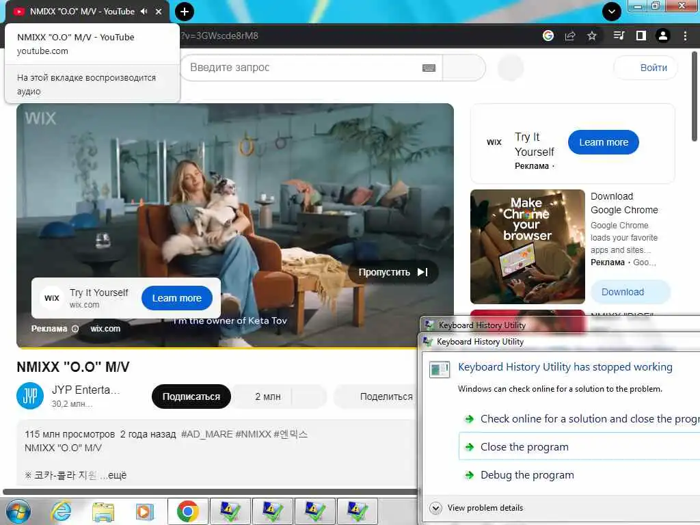Open the JYP Enterta... channel name
The width and height of the screenshot is (700, 525).
click(x=85, y=390)
